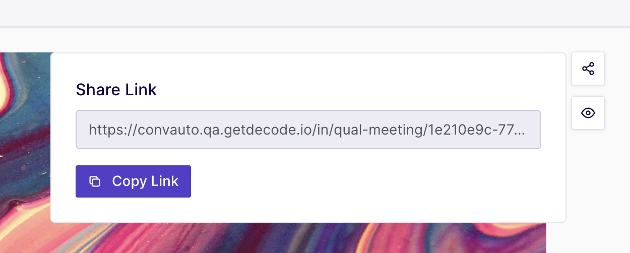Click the truncated ellipsis in the URL
The image size is (630, 253).
pos(521,131)
